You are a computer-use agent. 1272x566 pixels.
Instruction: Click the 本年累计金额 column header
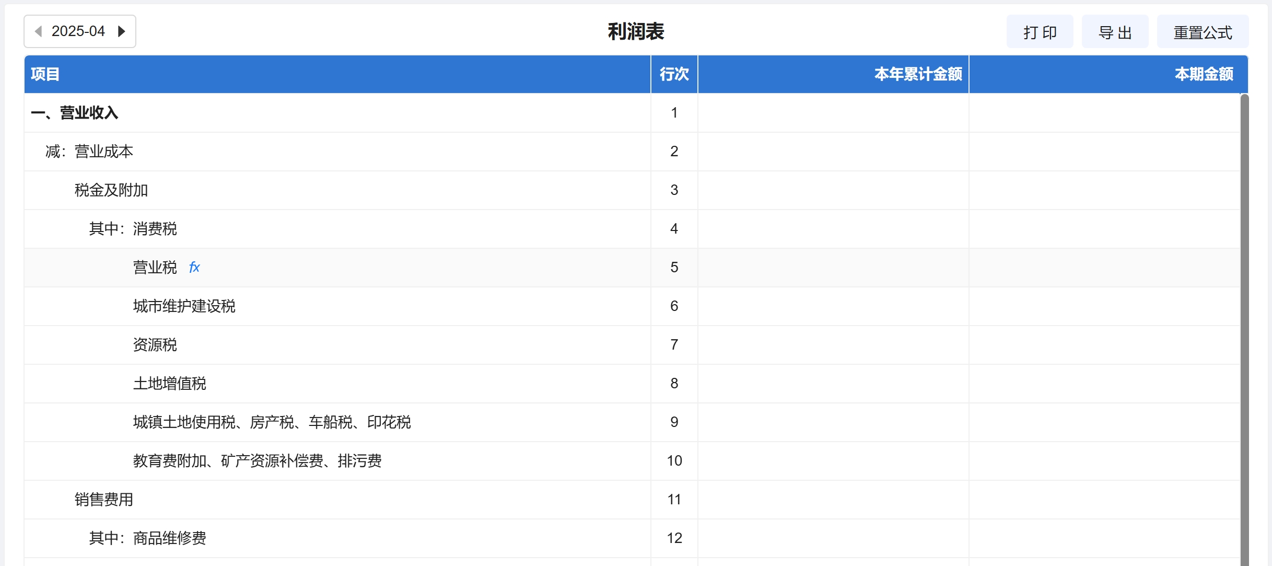coord(918,74)
